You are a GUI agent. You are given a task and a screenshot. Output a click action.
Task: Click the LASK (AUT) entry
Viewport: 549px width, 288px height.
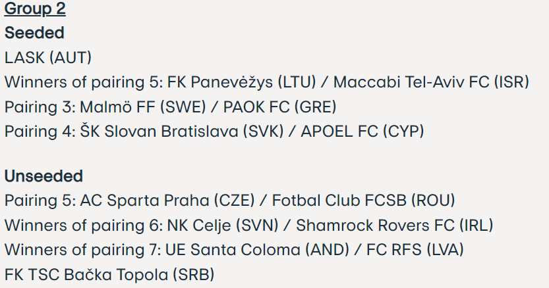coord(48,58)
